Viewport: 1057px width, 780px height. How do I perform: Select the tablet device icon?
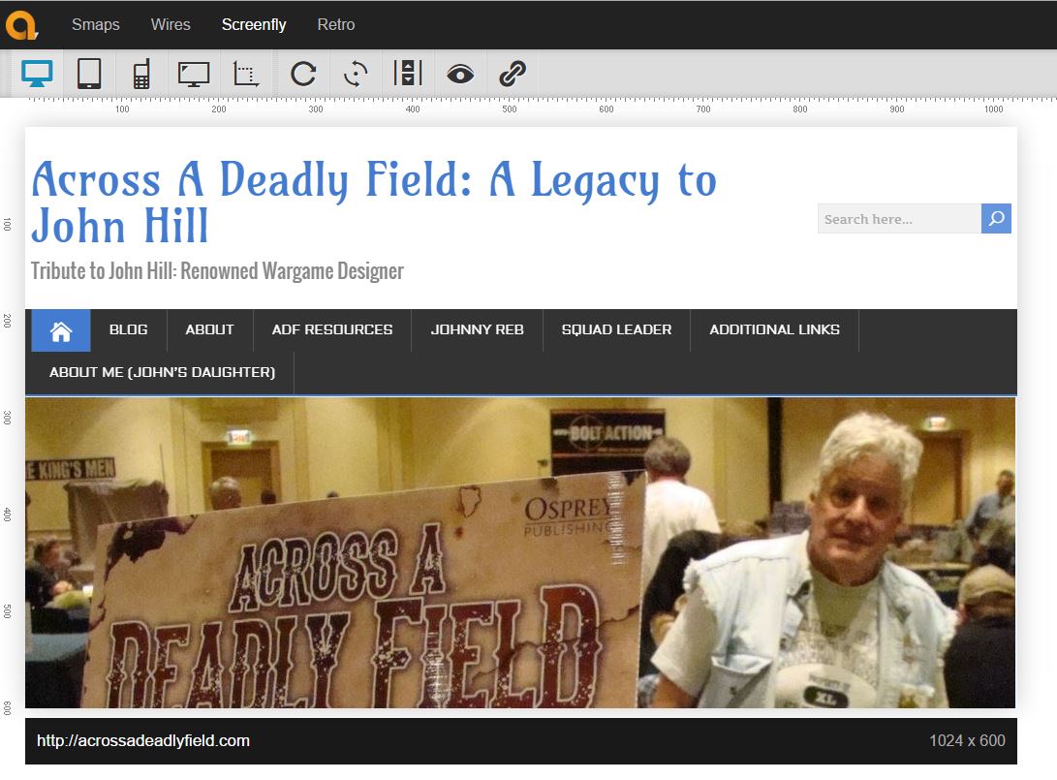point(89,74)
